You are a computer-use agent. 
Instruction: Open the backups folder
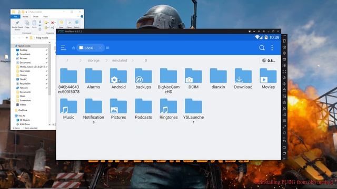pyautogui.click(x=143, y=79)
